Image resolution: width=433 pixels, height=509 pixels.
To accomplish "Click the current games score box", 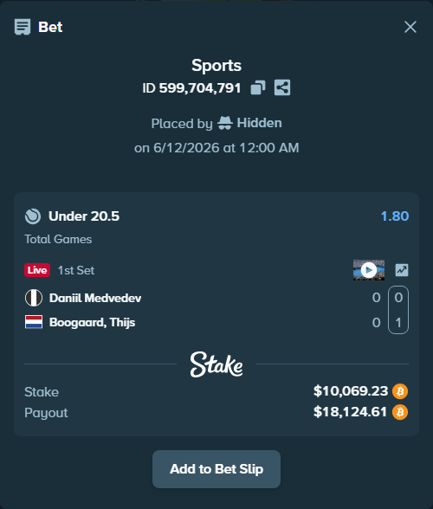I will pos(398,310).
